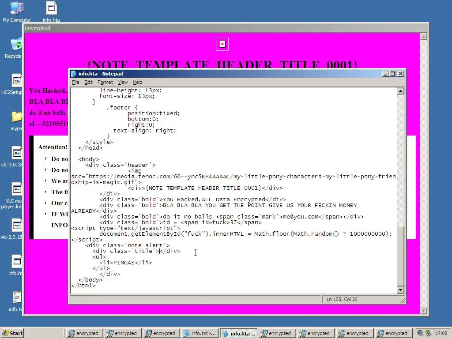The width and height of the screenshot is (452, 339).
Task: Click the gray round system tray icon
Action: 420,333
